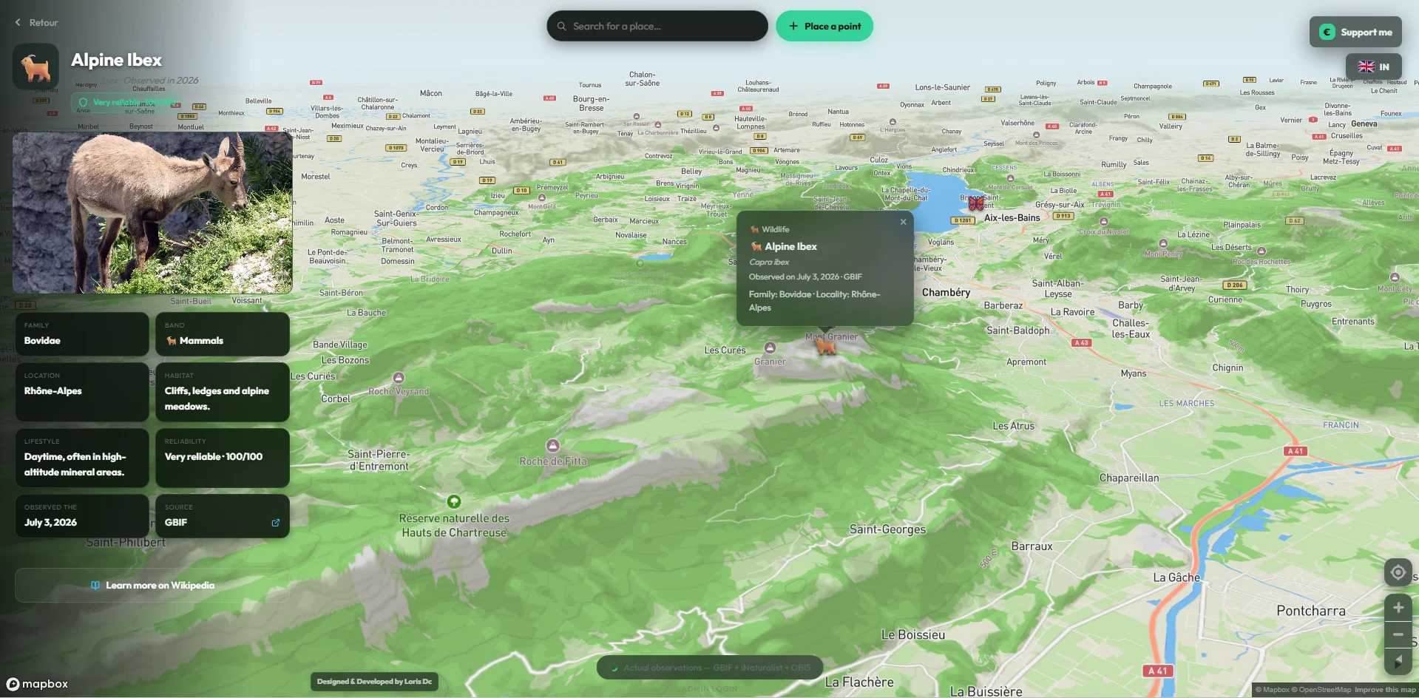Open the Alpine Ibex photo thumbnail

click(152, 213)
